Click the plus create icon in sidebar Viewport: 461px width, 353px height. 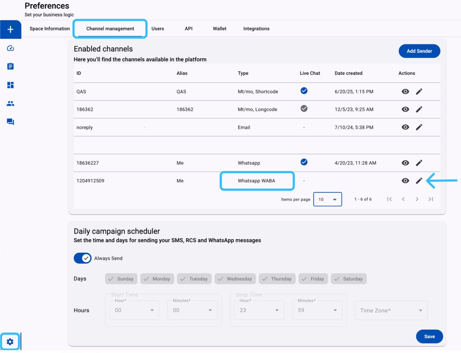click(10, 29)
